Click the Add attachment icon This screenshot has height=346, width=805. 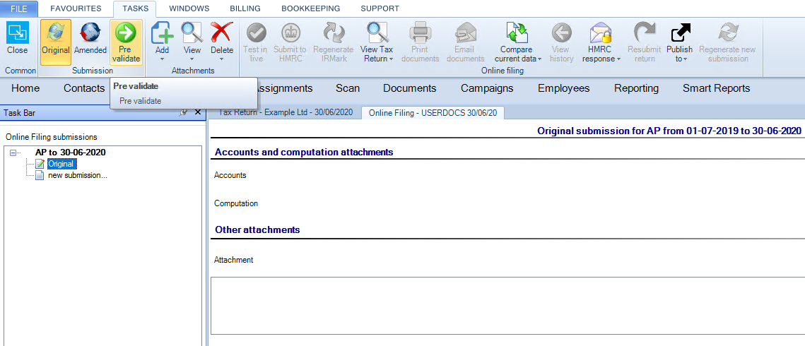(163, 33)
